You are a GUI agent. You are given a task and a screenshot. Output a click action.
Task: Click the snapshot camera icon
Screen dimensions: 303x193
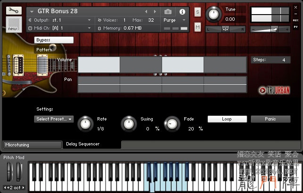coord(168,12)
